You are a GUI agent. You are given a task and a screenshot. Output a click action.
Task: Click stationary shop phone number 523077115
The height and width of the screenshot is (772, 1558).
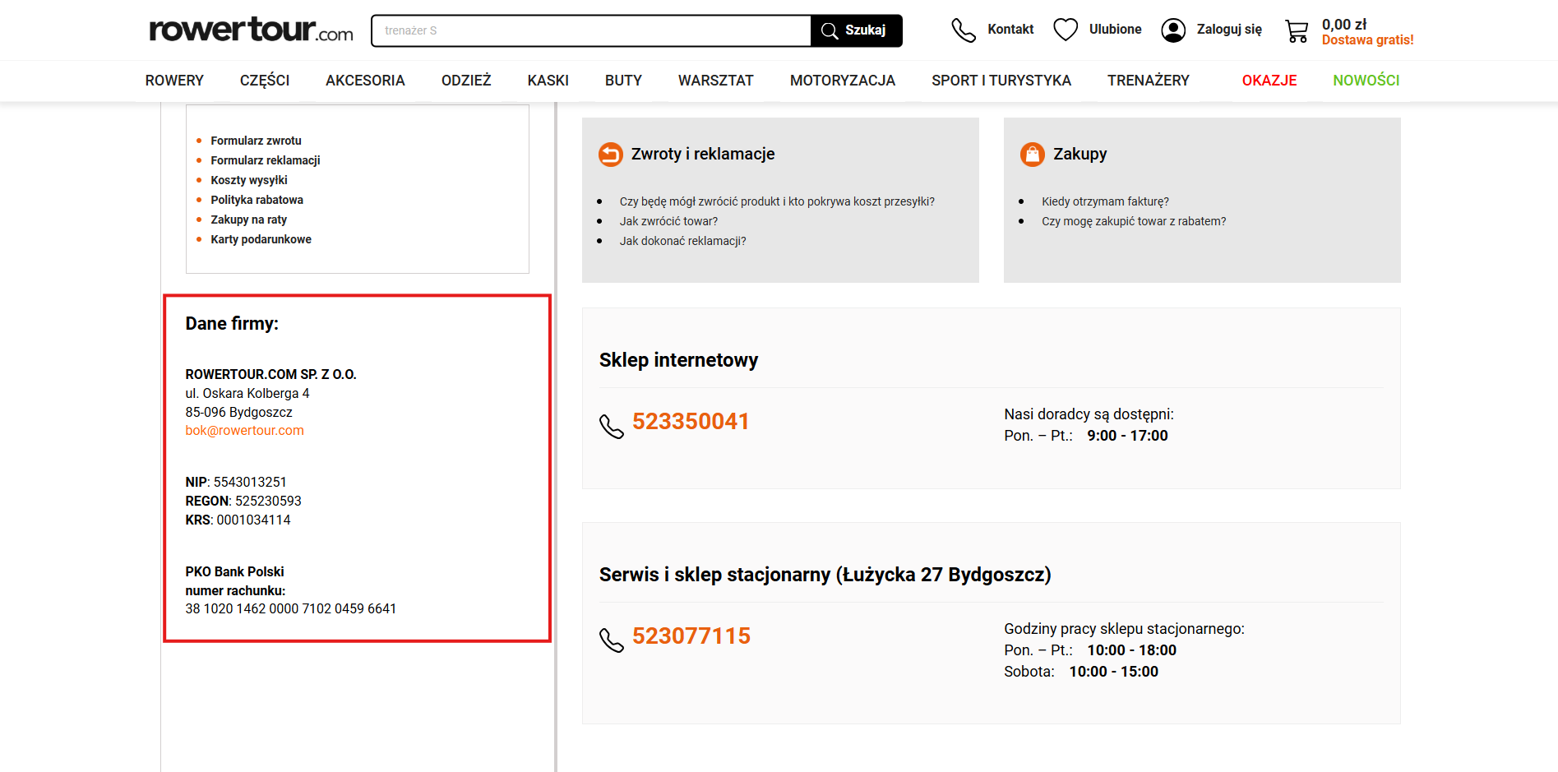pos(691,636)
